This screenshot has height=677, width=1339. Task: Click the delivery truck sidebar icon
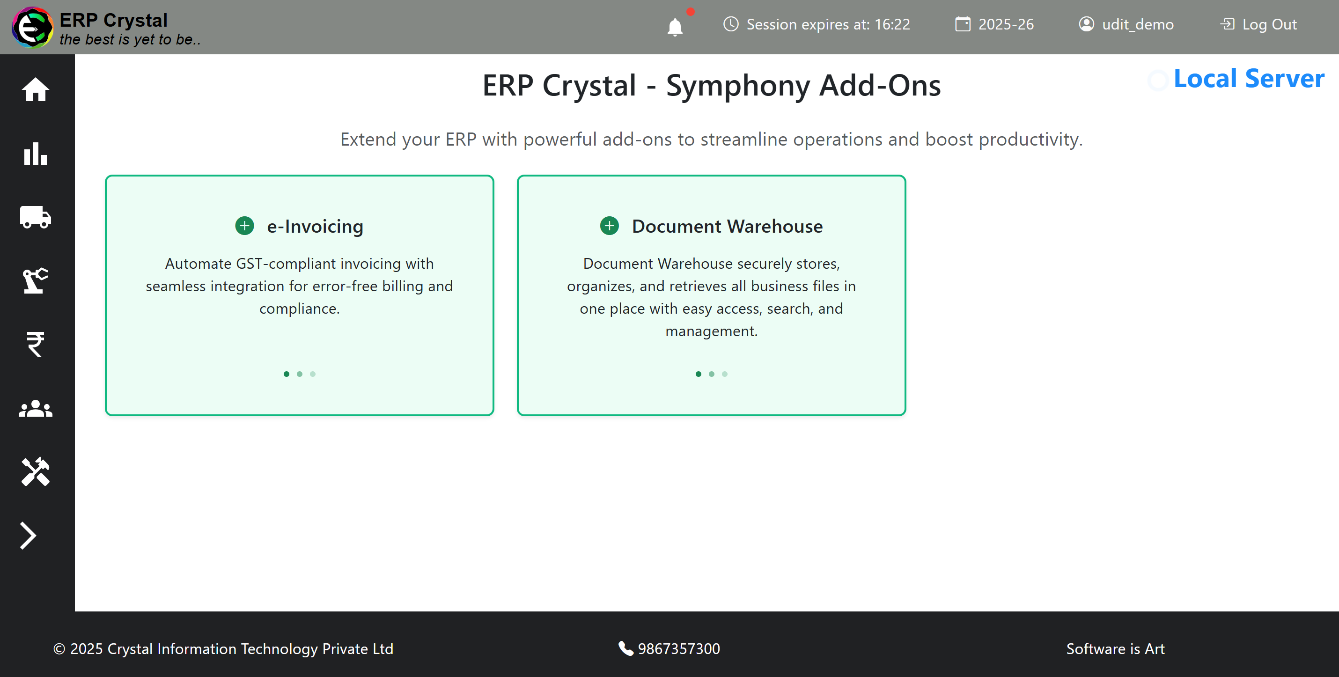35,217
